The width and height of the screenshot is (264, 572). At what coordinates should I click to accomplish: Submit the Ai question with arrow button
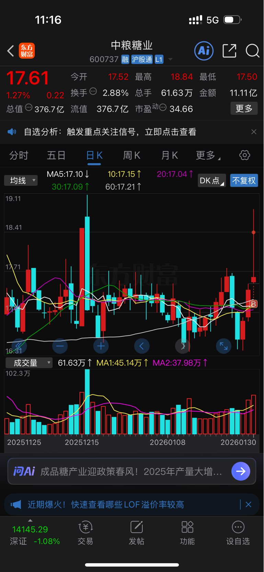241,471
